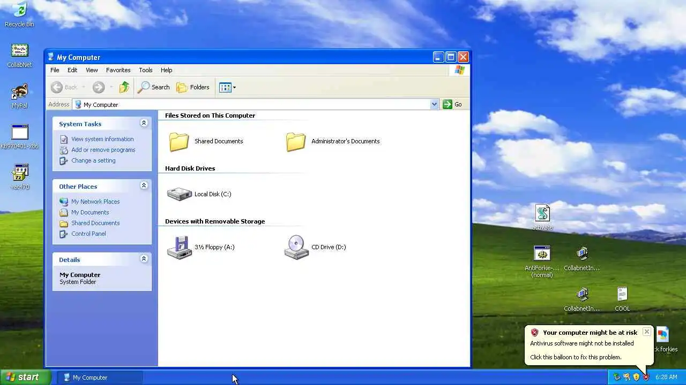Collapse the System Tasks panel

pos(144,124)
